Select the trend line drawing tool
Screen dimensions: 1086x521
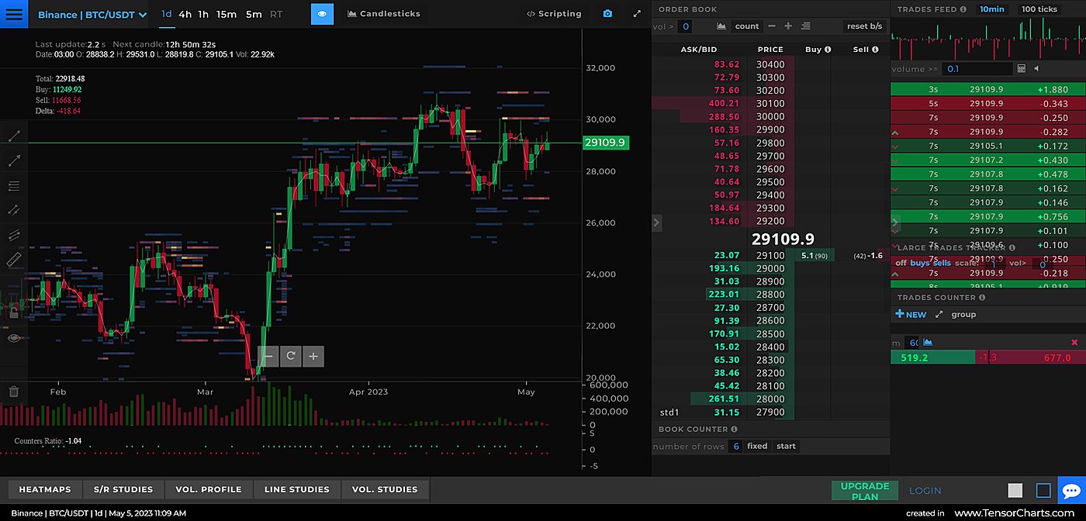click(x=14, y=136)
